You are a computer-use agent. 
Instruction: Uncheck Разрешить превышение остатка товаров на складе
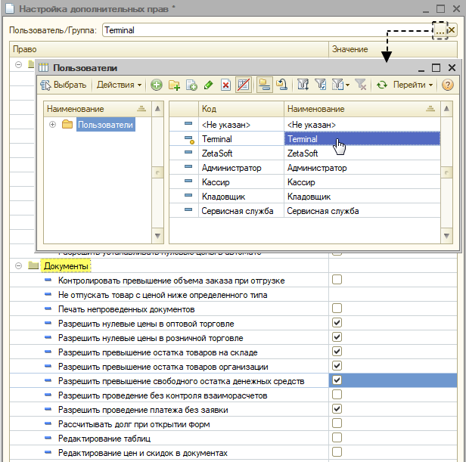pyautogui.click(x=337, y=352)
